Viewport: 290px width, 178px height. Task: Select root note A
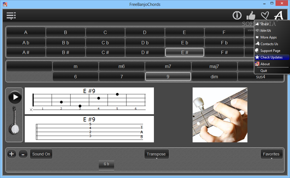26,32
